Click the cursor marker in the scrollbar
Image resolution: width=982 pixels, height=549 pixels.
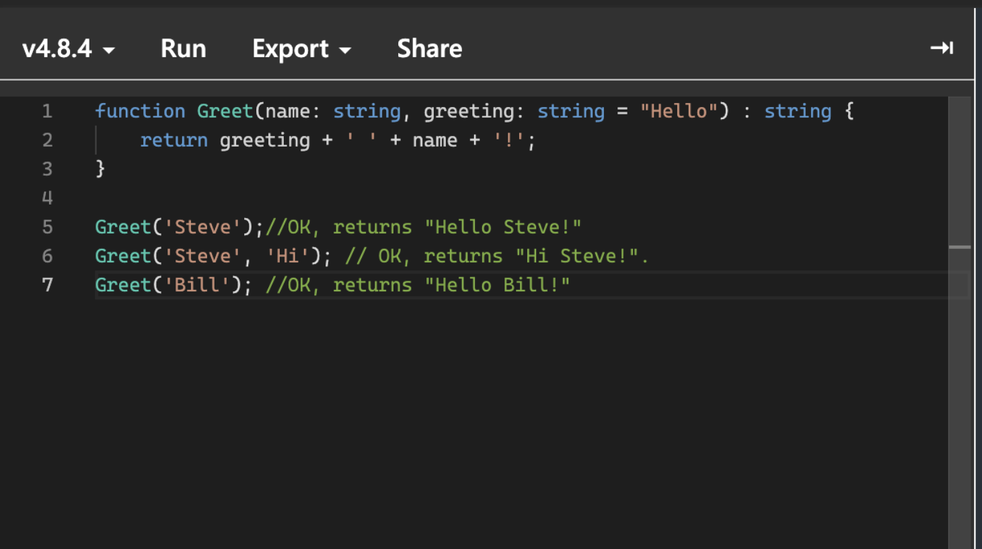point(959,247)
